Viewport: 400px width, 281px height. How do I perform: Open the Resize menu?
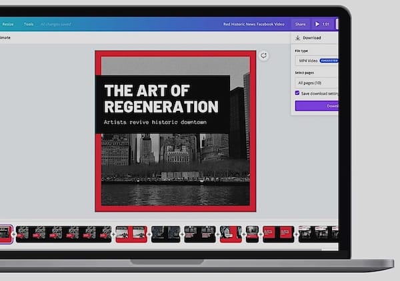point(8,24)
